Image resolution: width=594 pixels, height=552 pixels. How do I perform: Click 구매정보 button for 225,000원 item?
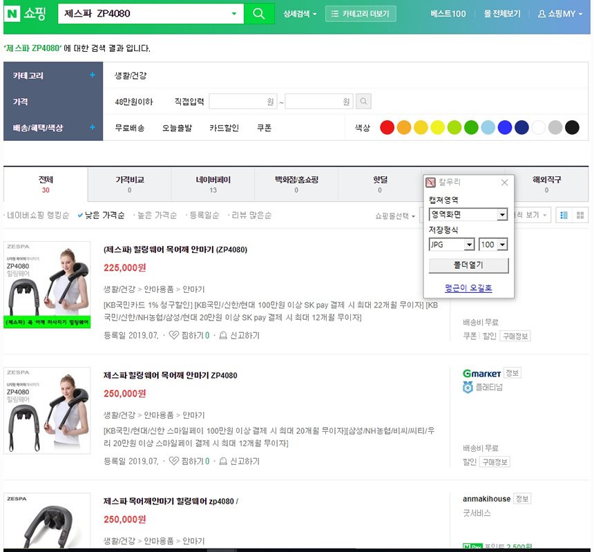(x=515, y=336)
